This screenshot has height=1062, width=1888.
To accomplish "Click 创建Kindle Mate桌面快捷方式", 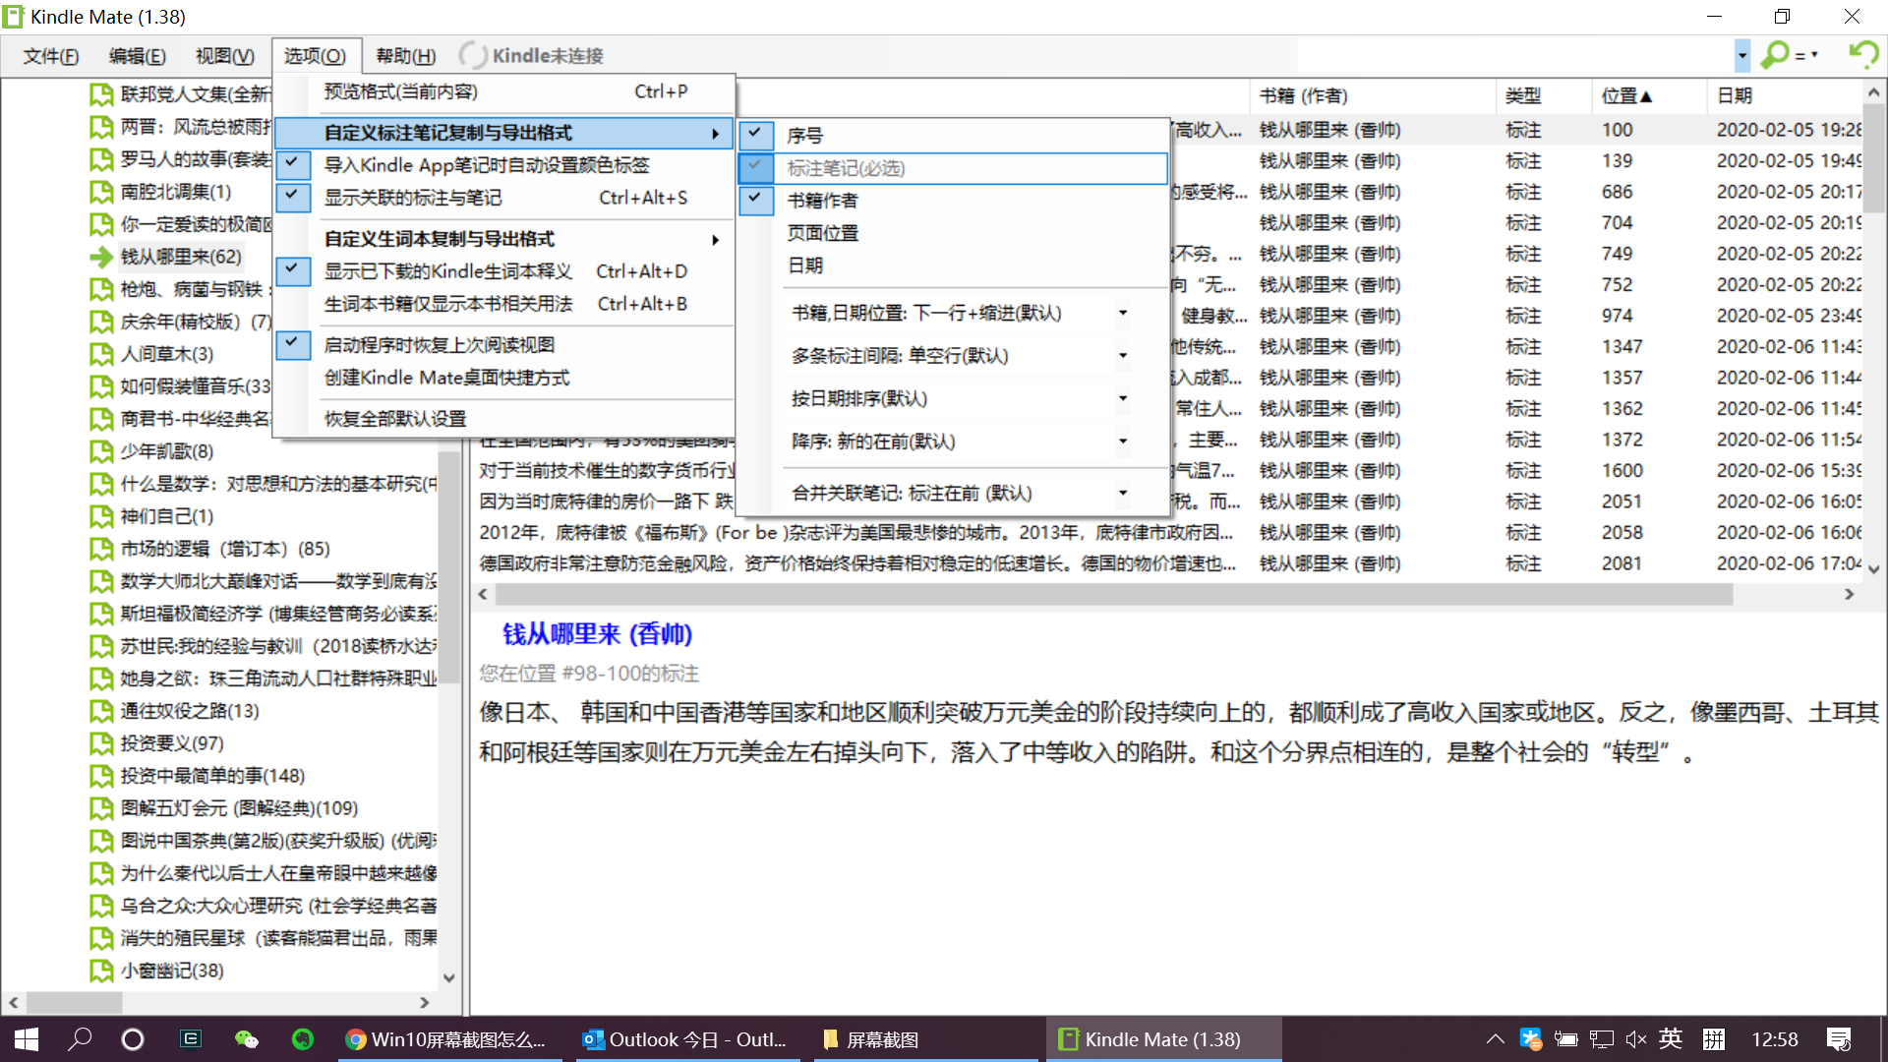I will [x=446, y=378].
